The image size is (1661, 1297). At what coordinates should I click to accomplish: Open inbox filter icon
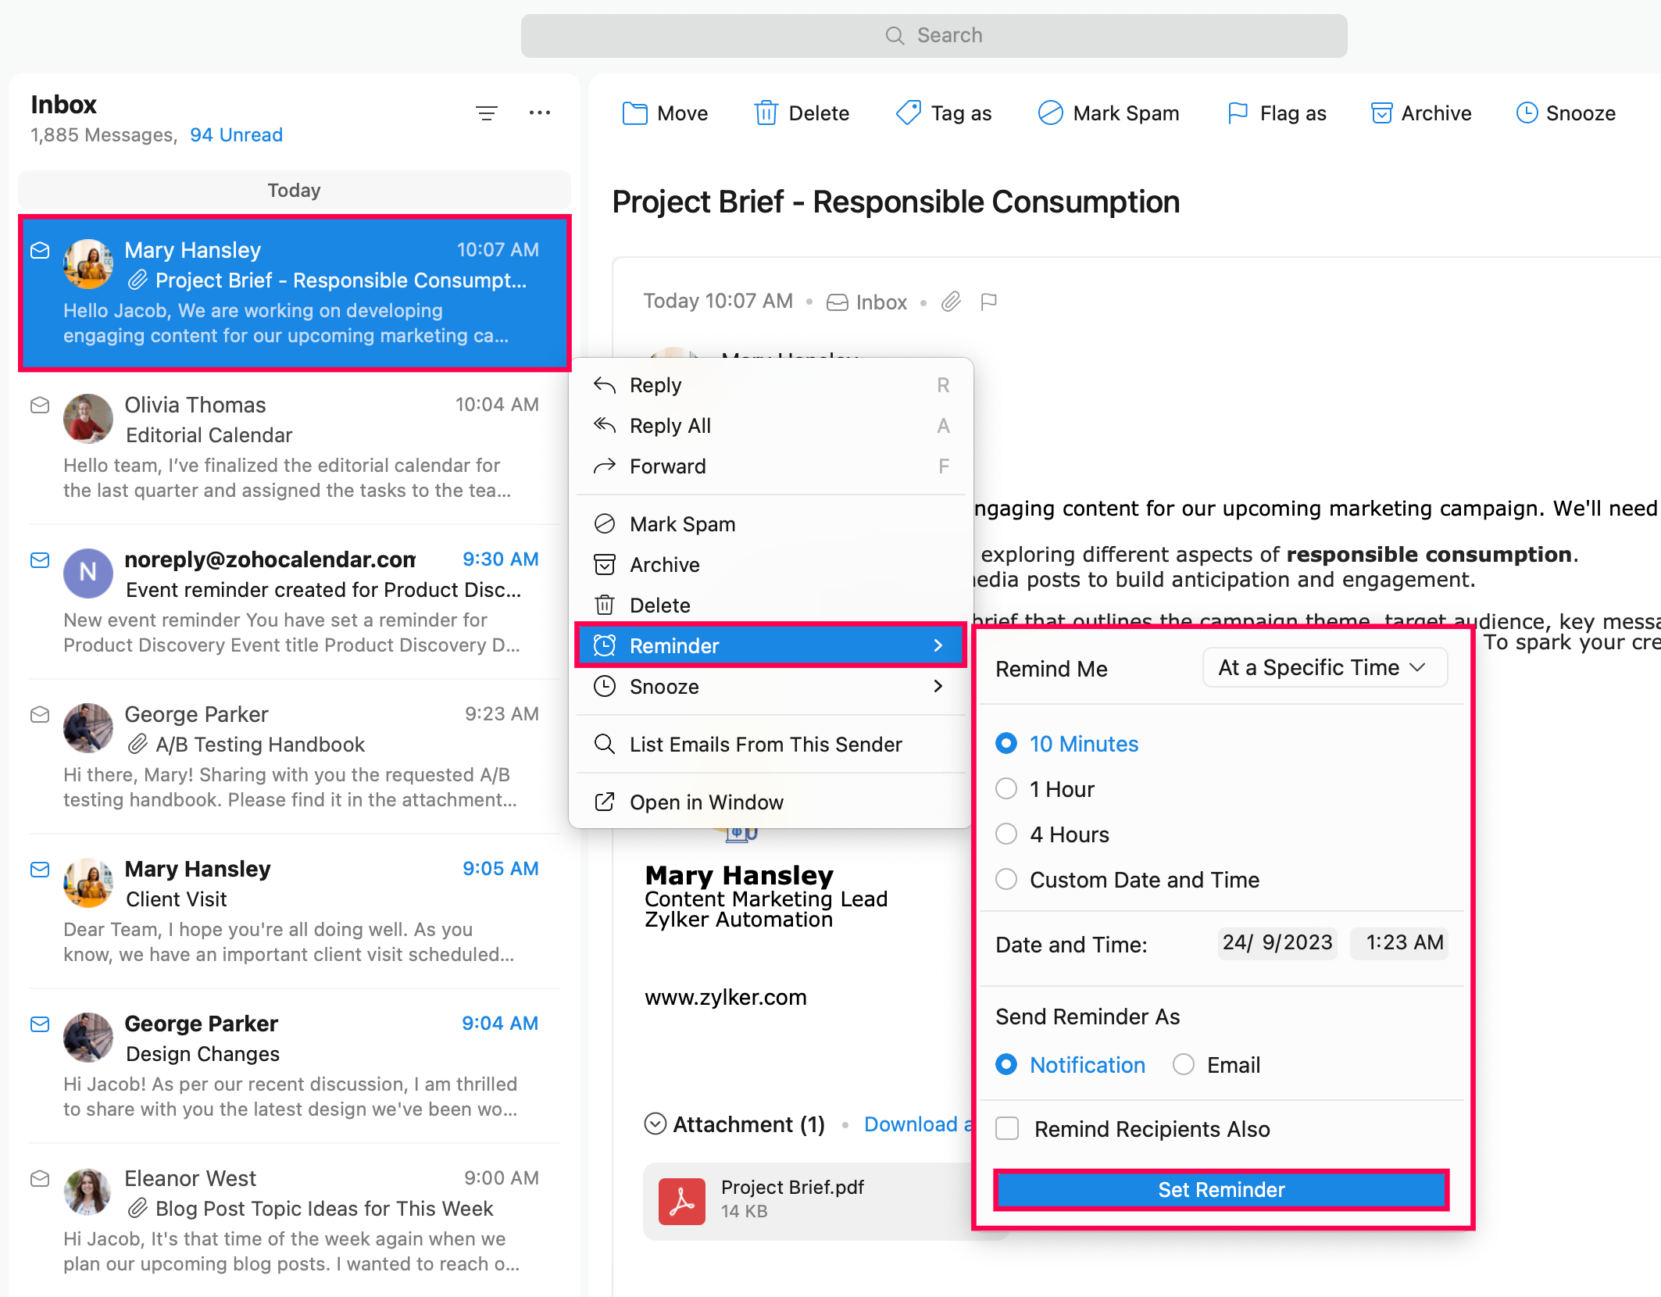pyautogui.click(x=487, y=113)
